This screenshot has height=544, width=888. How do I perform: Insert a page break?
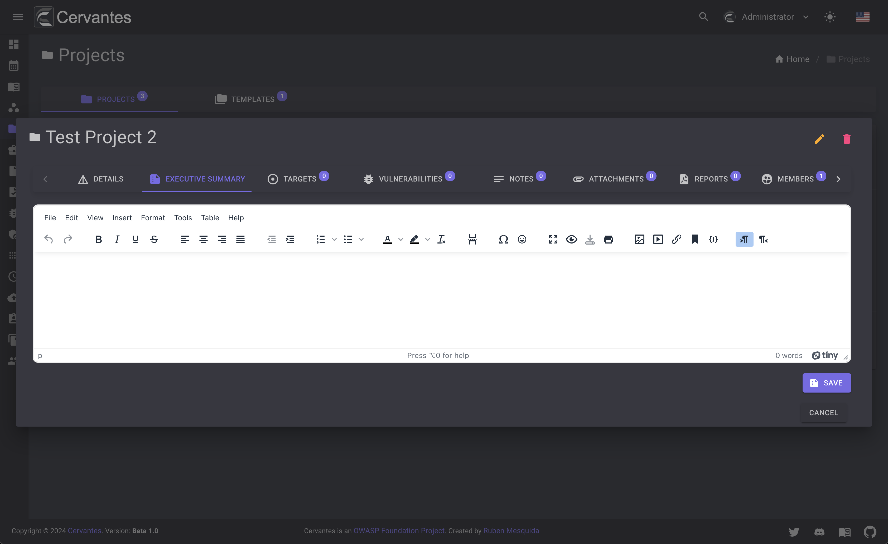coord(472,239)
